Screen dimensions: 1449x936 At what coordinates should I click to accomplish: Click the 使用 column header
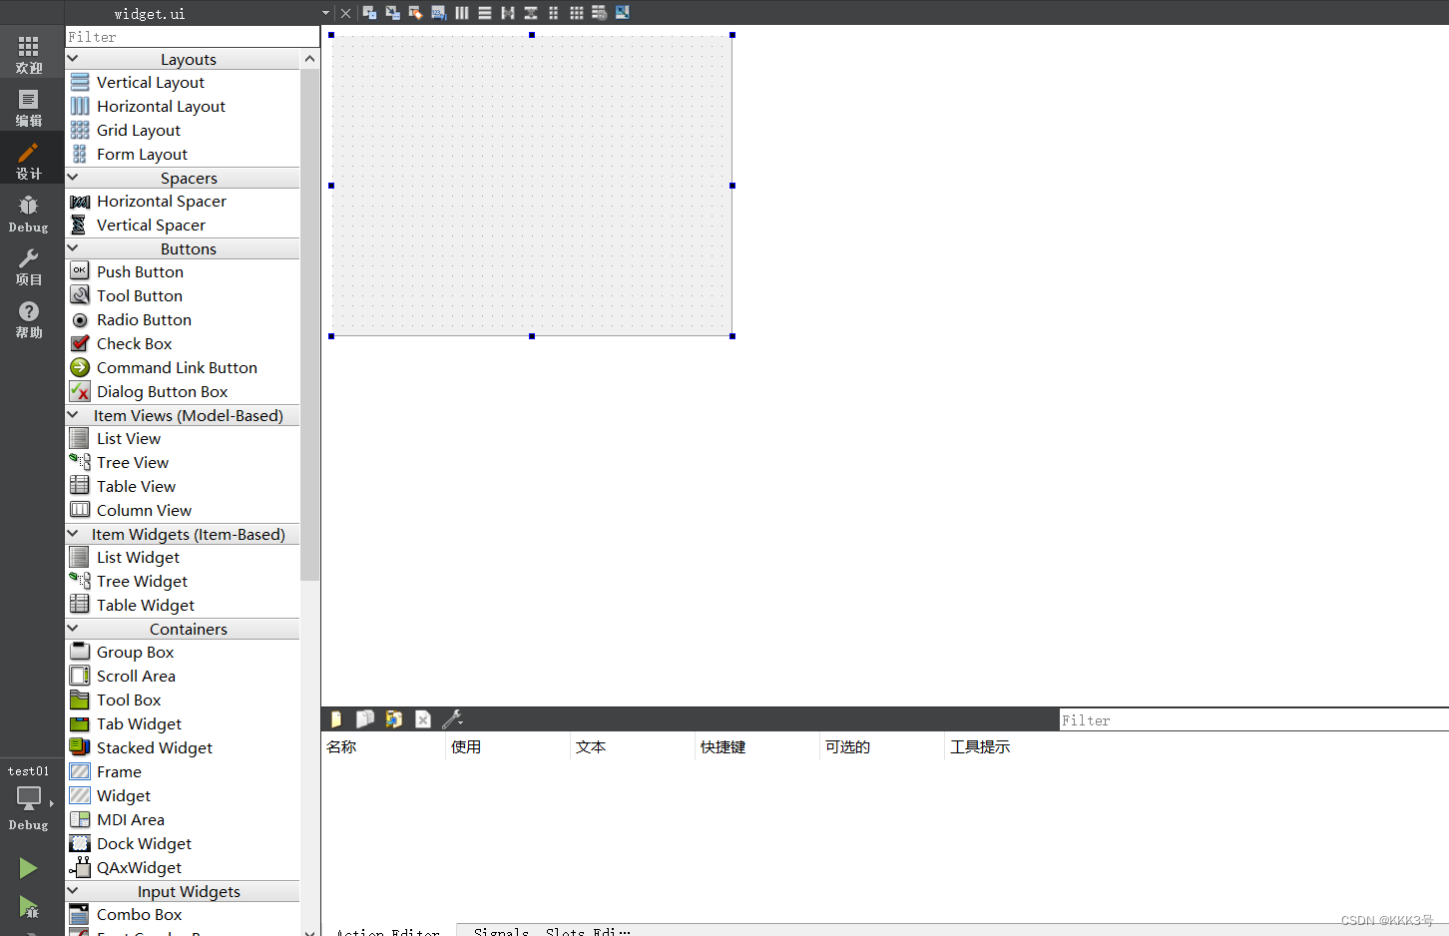click(x=507, y=747)
